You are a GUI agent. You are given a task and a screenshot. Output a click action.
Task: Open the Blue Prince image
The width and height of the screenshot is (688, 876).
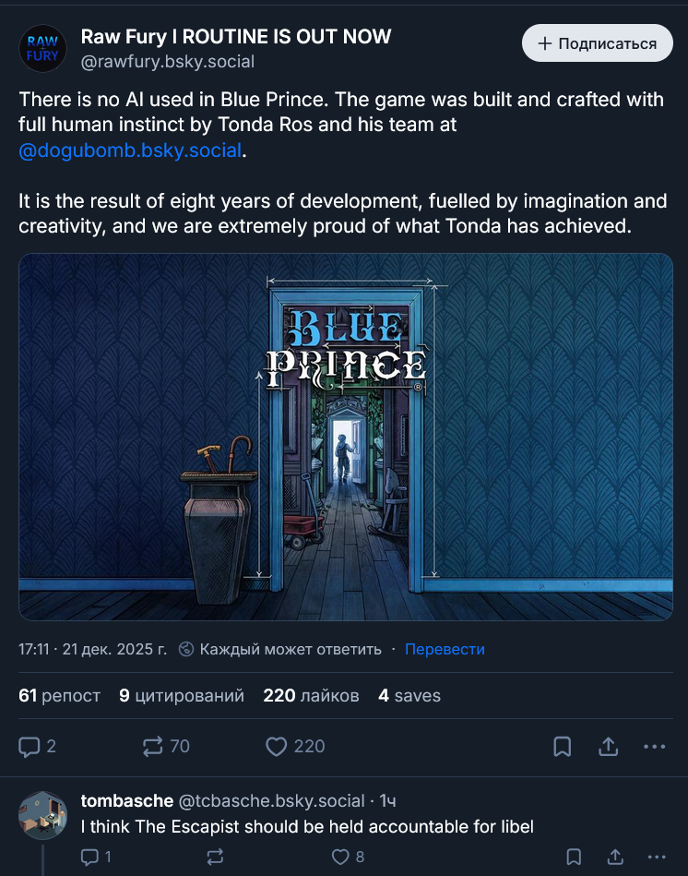click(x=346, y=437)
